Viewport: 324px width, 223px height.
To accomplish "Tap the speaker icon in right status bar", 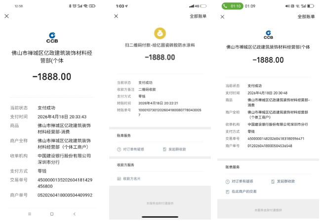I will point(287,6).
